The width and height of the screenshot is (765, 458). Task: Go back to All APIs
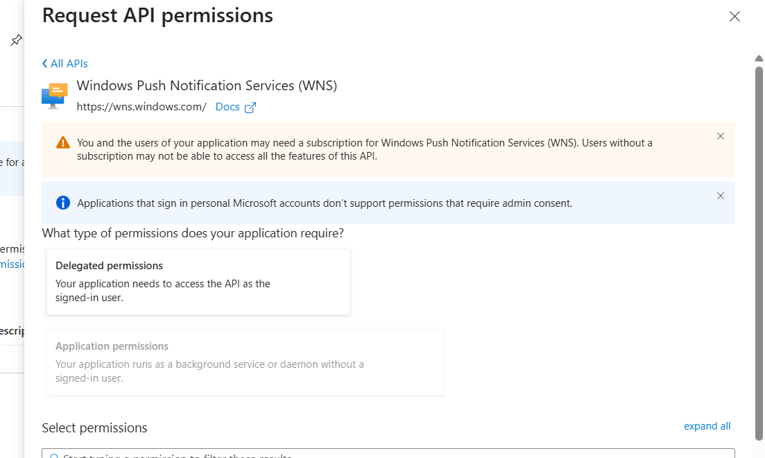65,63
